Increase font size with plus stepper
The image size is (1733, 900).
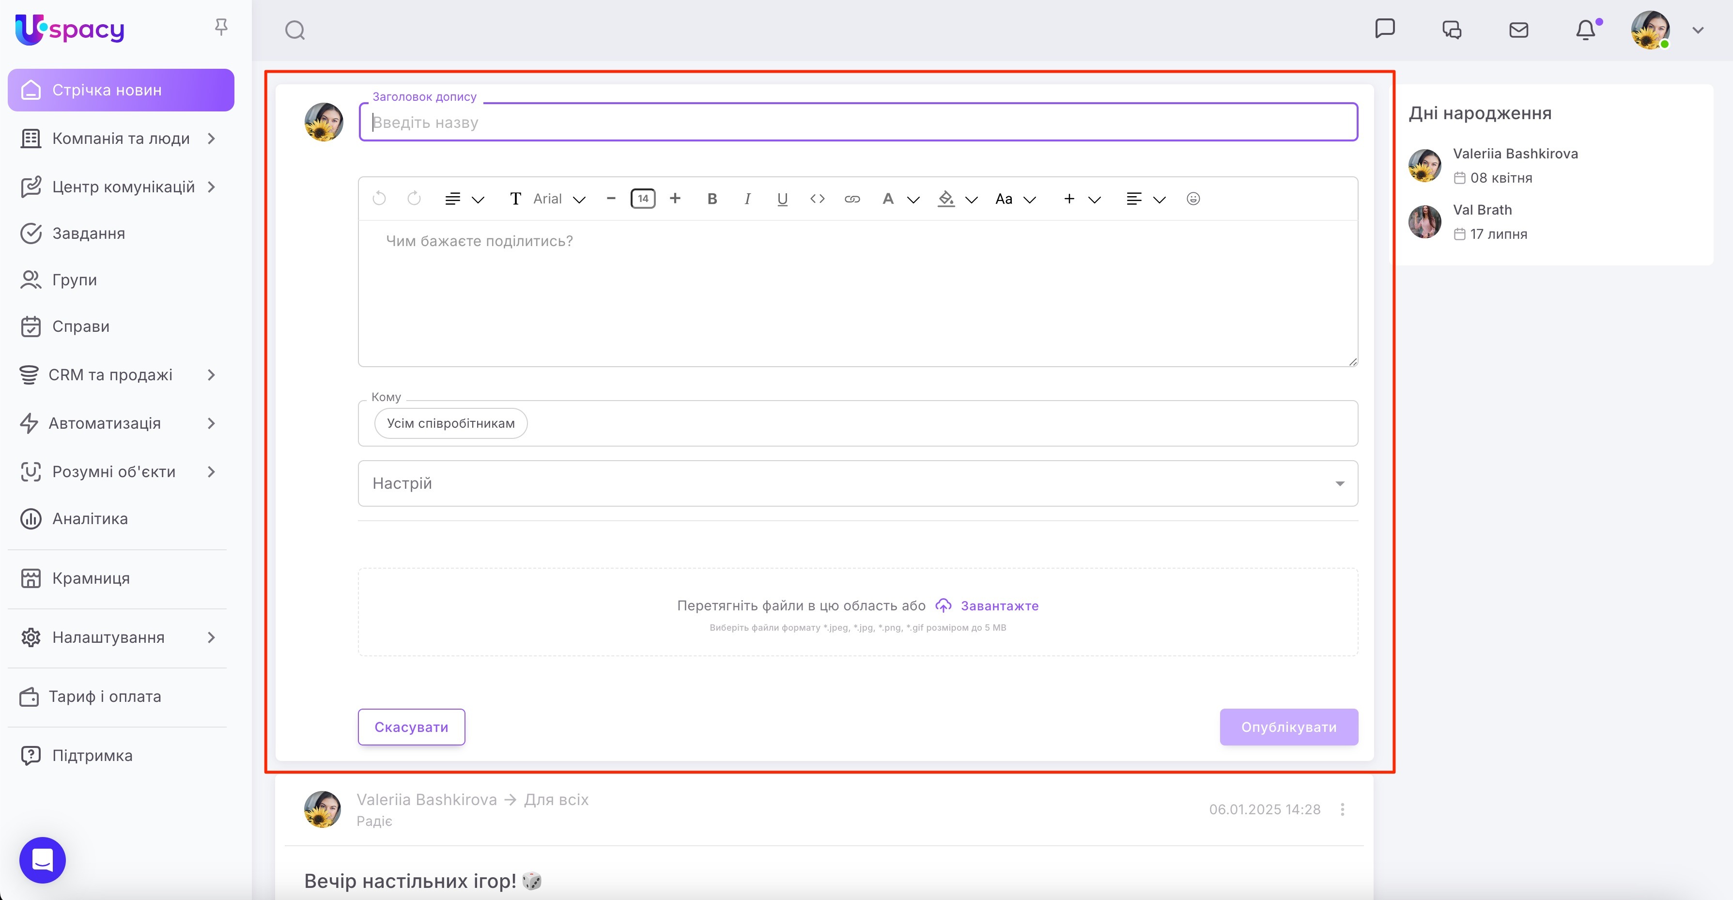[x=675, y=199]
